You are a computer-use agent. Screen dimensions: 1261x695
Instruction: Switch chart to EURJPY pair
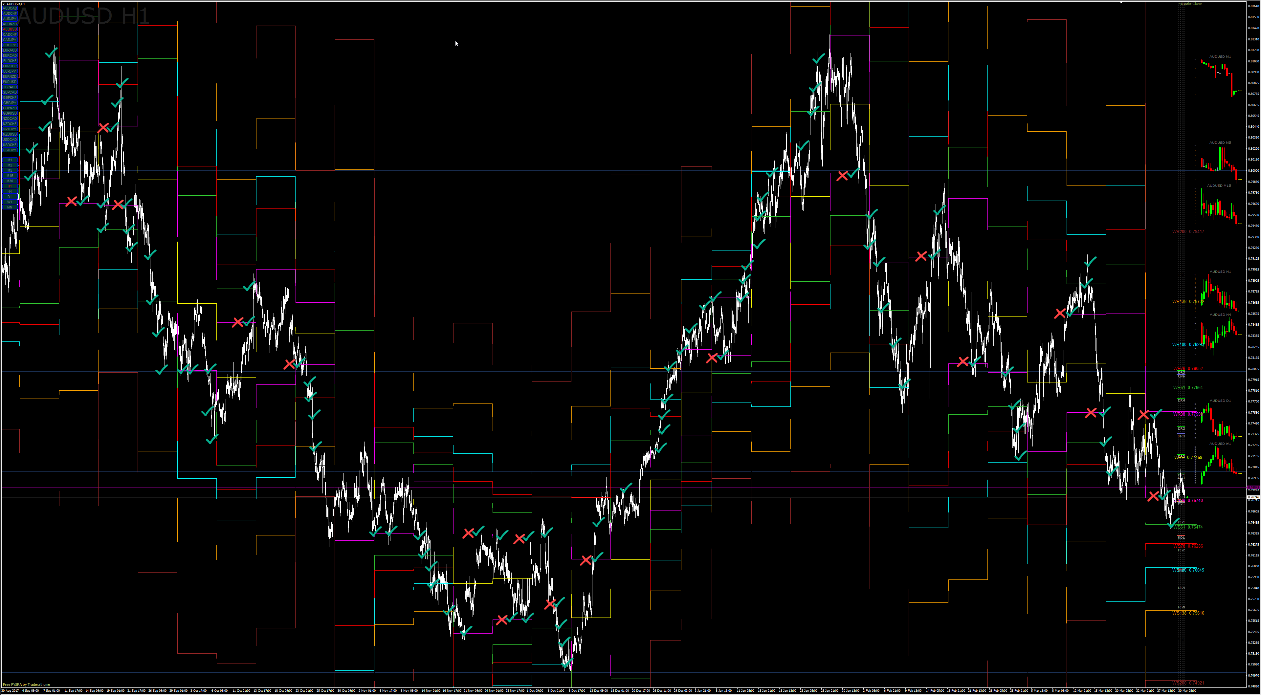10,72
